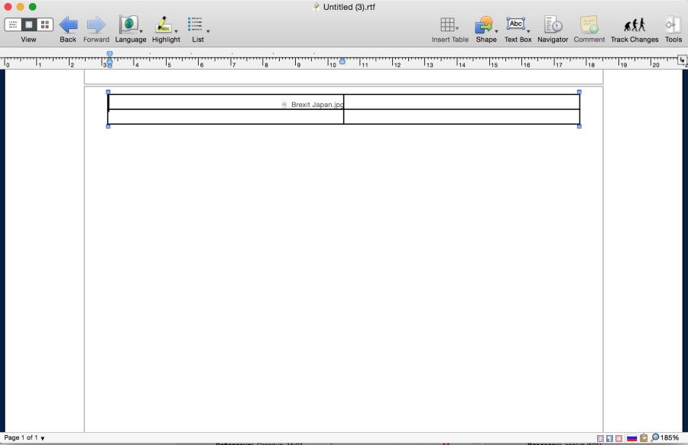Click the Russian flag language icon
This screenshot has width=688, height=445.
pyautogui.click(x=631, y=438)
